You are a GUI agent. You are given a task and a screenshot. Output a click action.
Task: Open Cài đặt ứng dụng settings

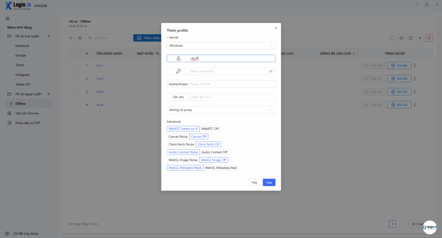25,233
